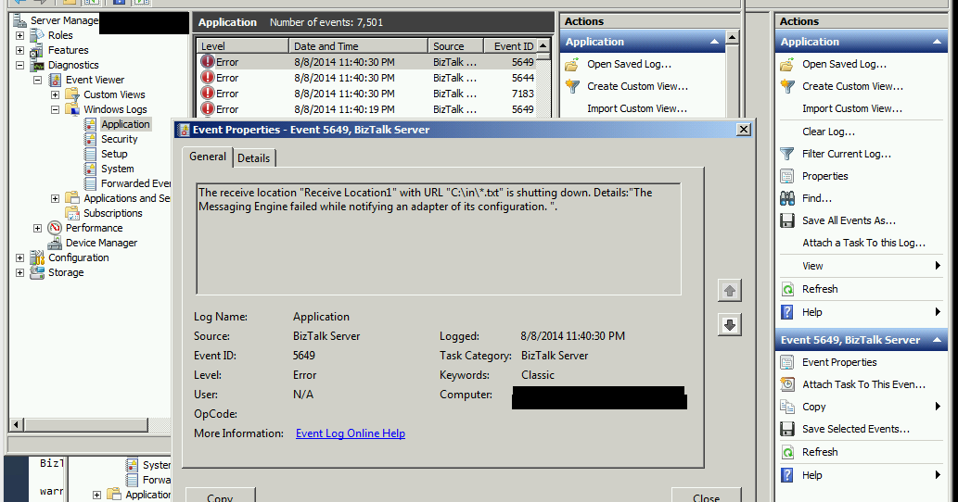Click the Copy action icon
Screen dimensions: 958x502
pyautogui.click(x=787, y=407)
